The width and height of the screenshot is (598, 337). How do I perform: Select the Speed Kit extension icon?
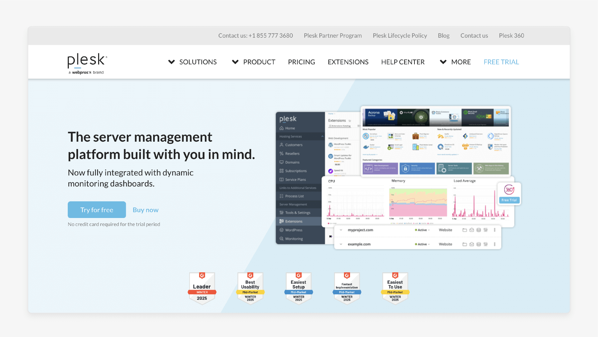tap(331, 171)
